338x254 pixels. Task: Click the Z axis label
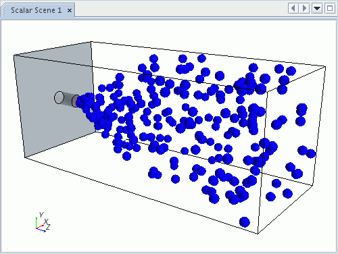pos(48,227)
